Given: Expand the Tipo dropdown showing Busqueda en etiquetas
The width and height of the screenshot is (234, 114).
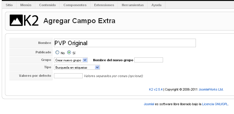Looking at the screenshot, I should click(77, 67).
